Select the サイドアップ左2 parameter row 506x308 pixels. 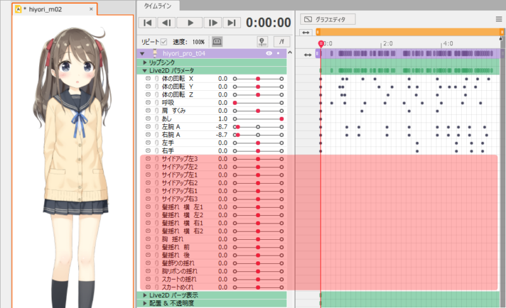(214, 167)
